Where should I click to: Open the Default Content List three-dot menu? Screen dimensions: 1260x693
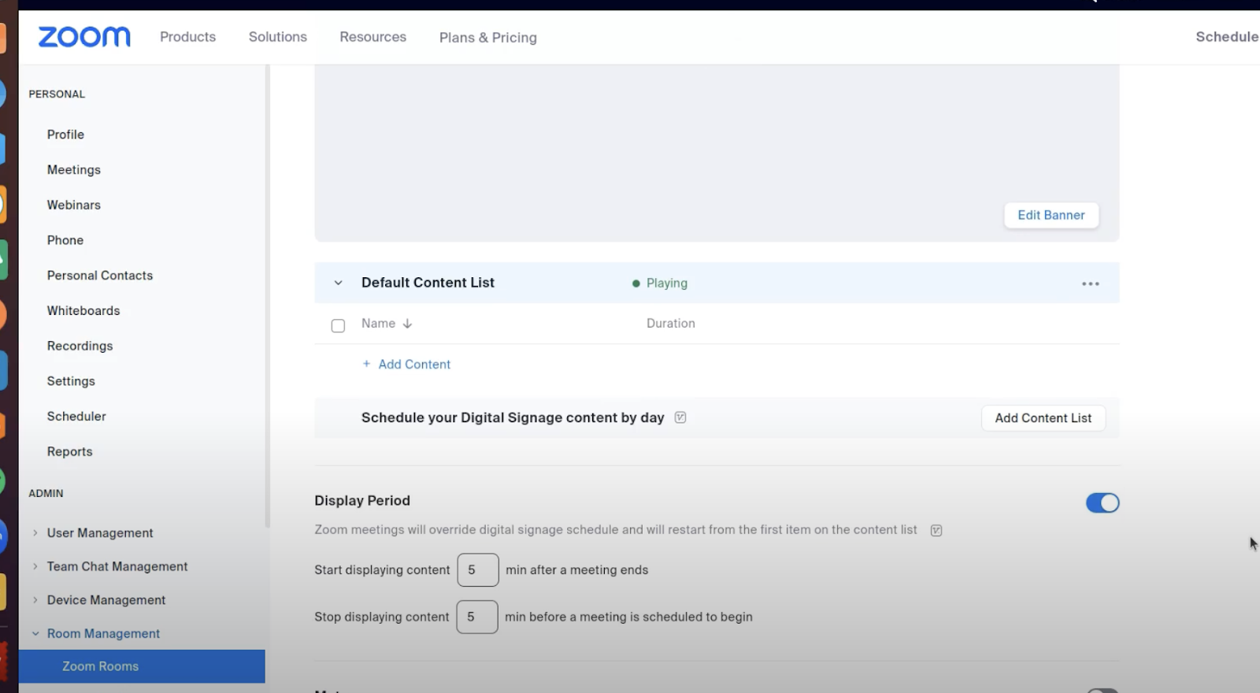coord(1090,283)
